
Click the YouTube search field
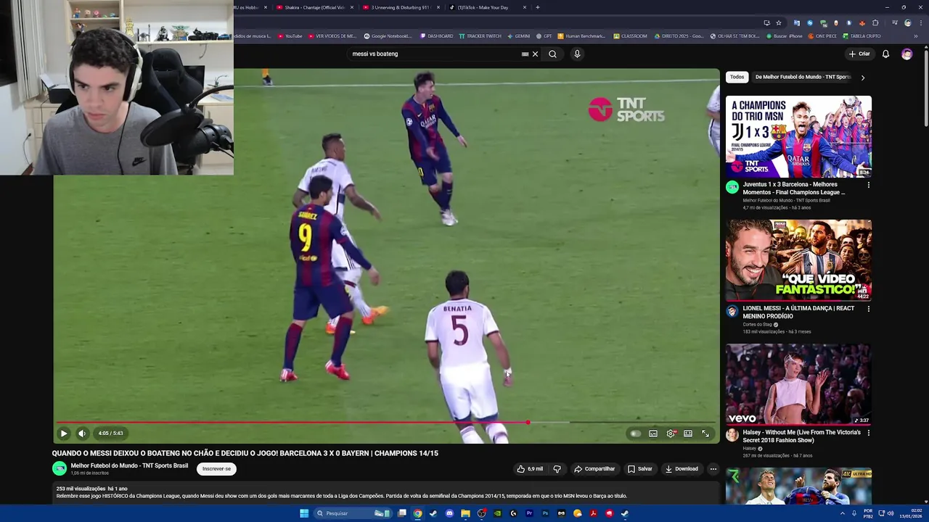click(x=434, y=54)
